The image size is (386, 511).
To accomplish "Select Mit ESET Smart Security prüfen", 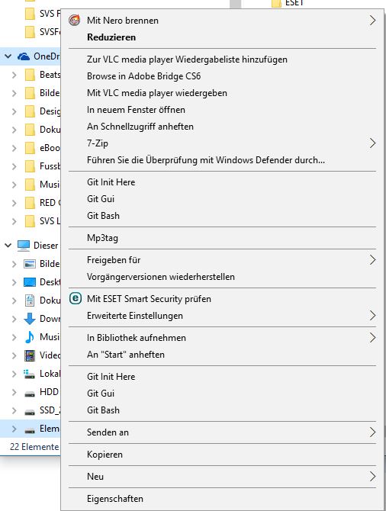I will (222, 299).
